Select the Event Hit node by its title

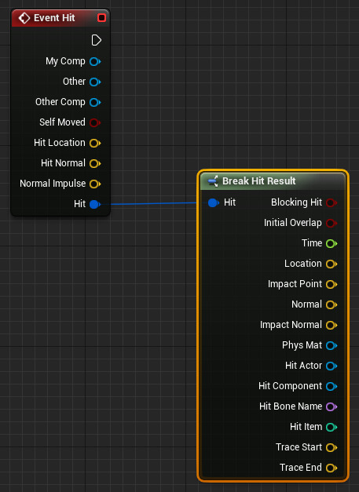pos(54,18)
